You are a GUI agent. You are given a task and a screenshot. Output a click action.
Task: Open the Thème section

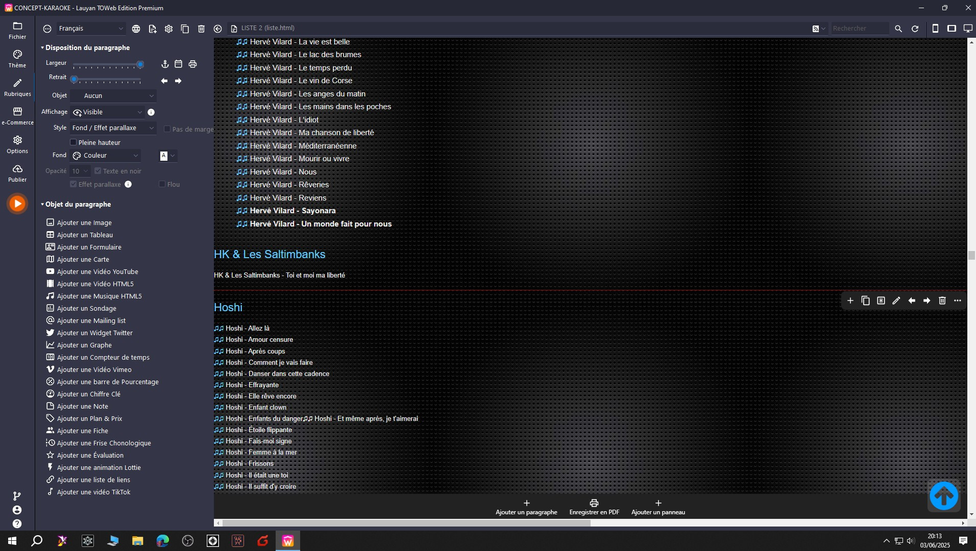pos(17,59)
